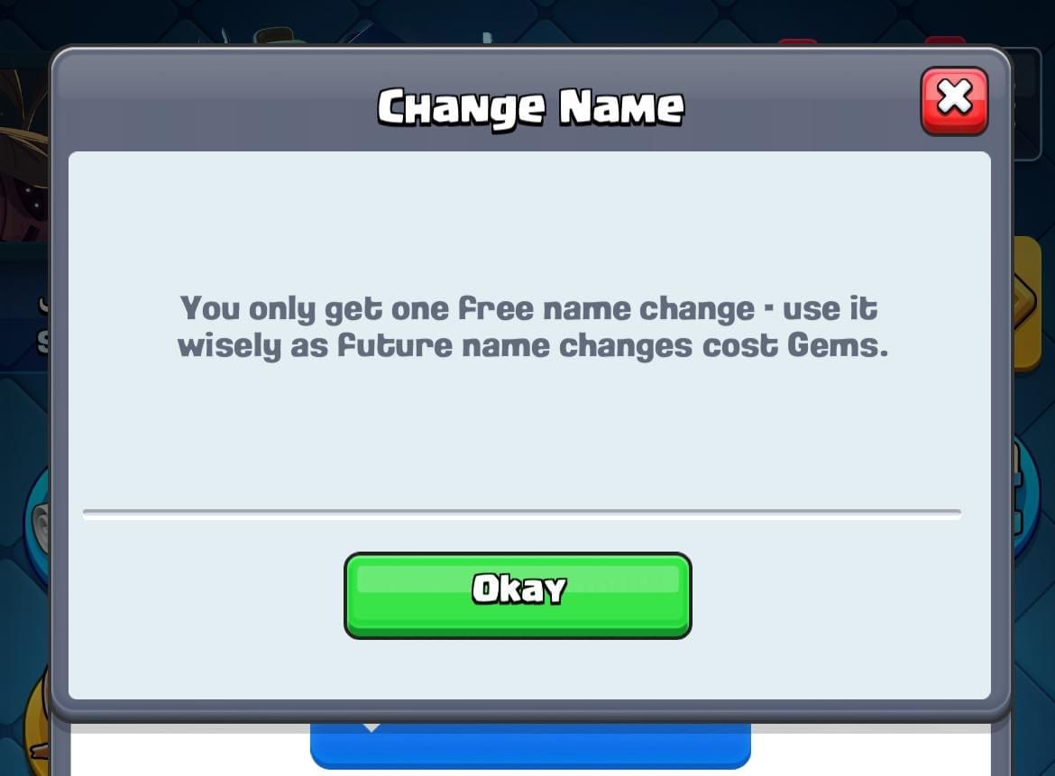Select the free name change warning message

click(532, 327)
